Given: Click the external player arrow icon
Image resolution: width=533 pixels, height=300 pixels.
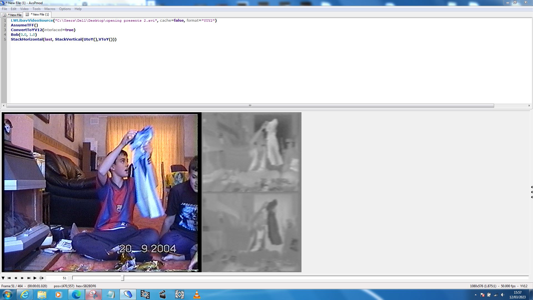Looking at the screenshot, I should click(x=41, y=278).
